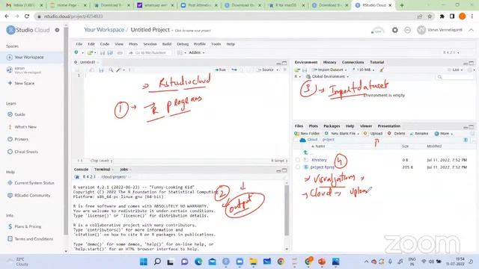Open Cheat Sheets in sidebar
Viewport: 479px width, 269px height.
coord(23,152)
